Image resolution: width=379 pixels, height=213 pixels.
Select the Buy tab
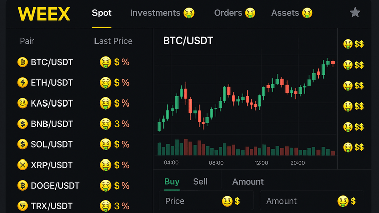pyautogui.click(x=172, y=182)
